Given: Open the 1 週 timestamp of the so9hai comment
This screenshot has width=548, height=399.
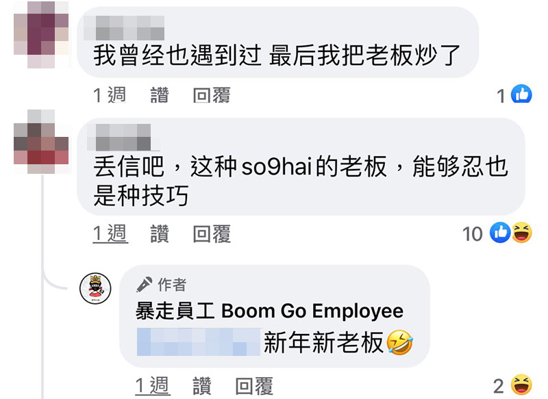Looking at the screenshot, I should coord(110,233).
